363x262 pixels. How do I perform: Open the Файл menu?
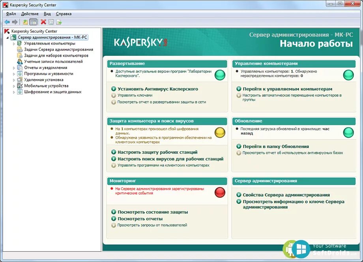coord(11,14)
